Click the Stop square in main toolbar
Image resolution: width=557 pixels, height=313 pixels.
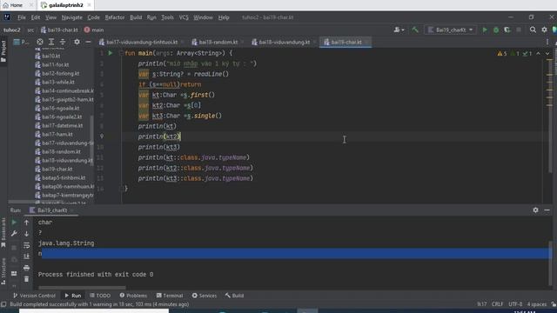(519, 30)
